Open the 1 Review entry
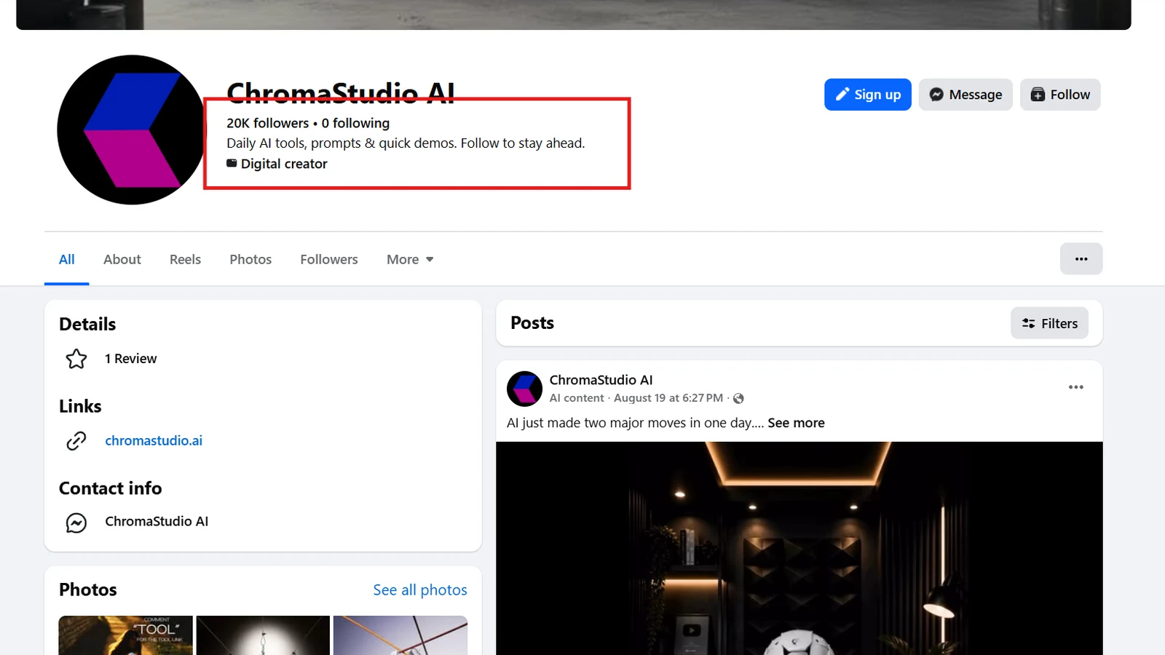This screenshot has width=1165, height=655. pos(131,359)
